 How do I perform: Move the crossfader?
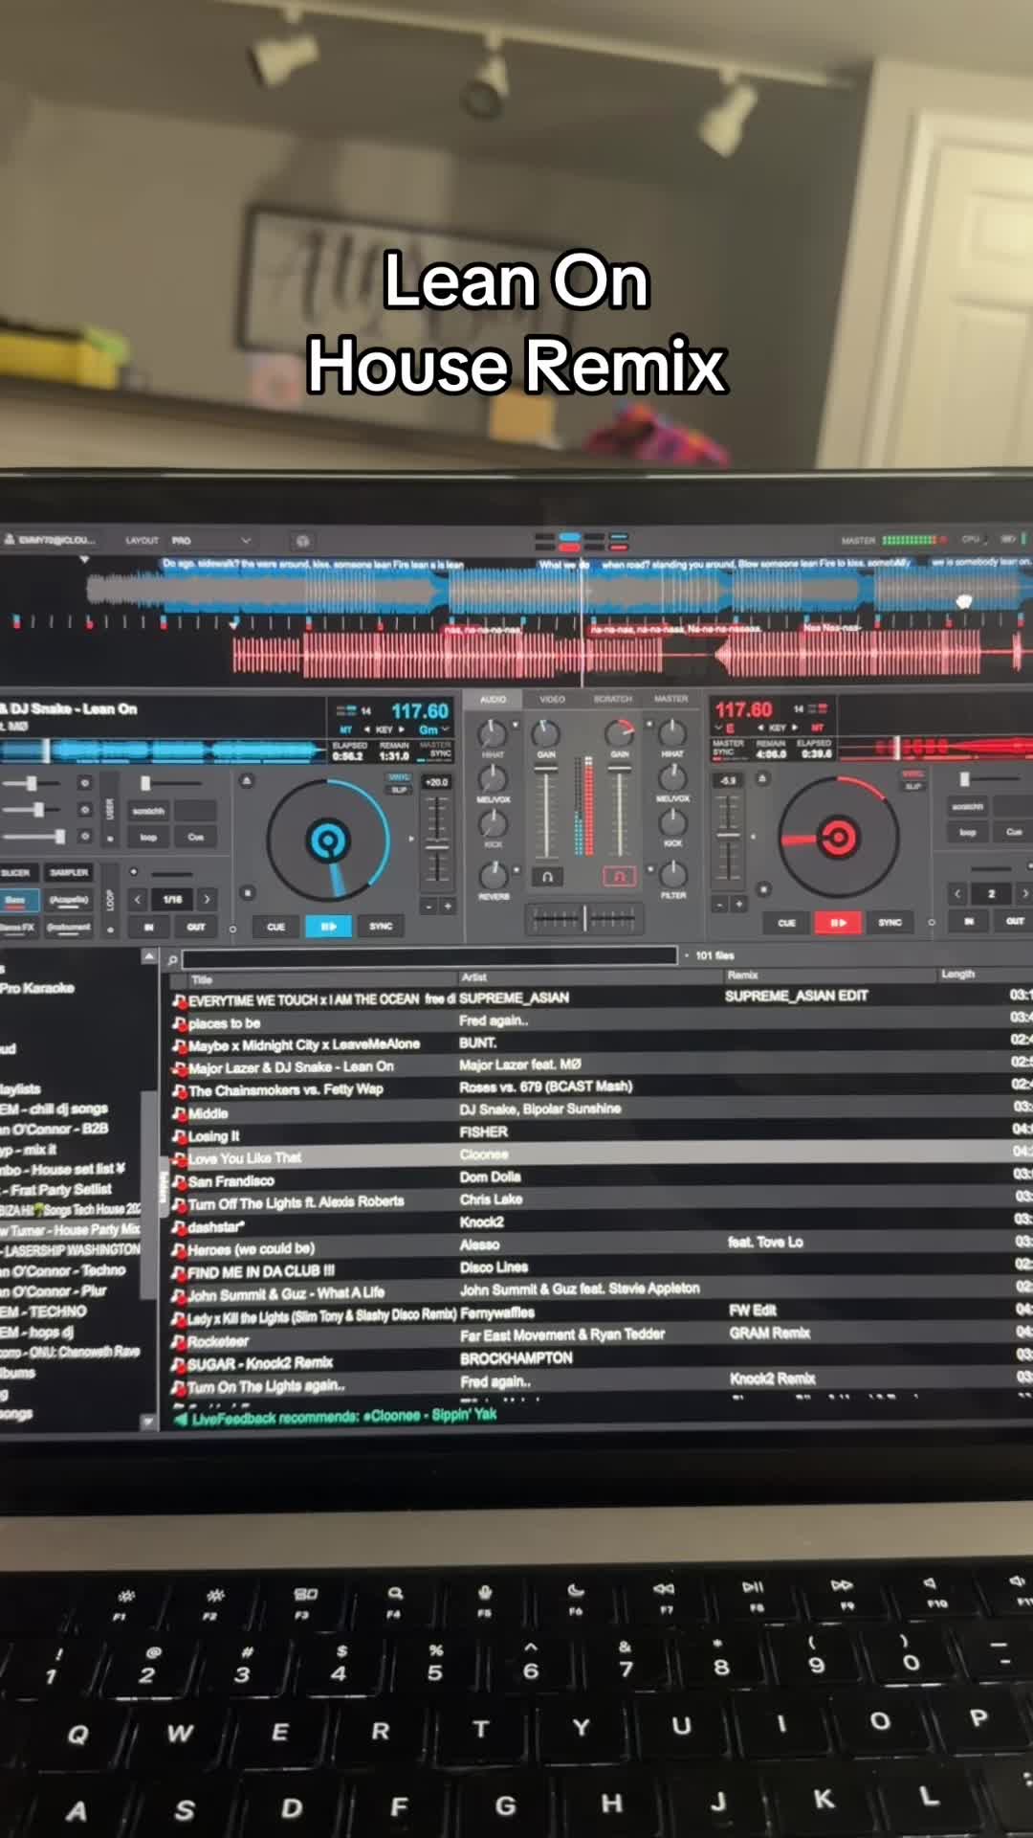tap(584, 919)
